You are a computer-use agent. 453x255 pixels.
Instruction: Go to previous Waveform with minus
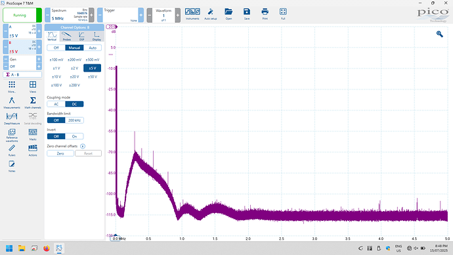[x=150, y=15]
